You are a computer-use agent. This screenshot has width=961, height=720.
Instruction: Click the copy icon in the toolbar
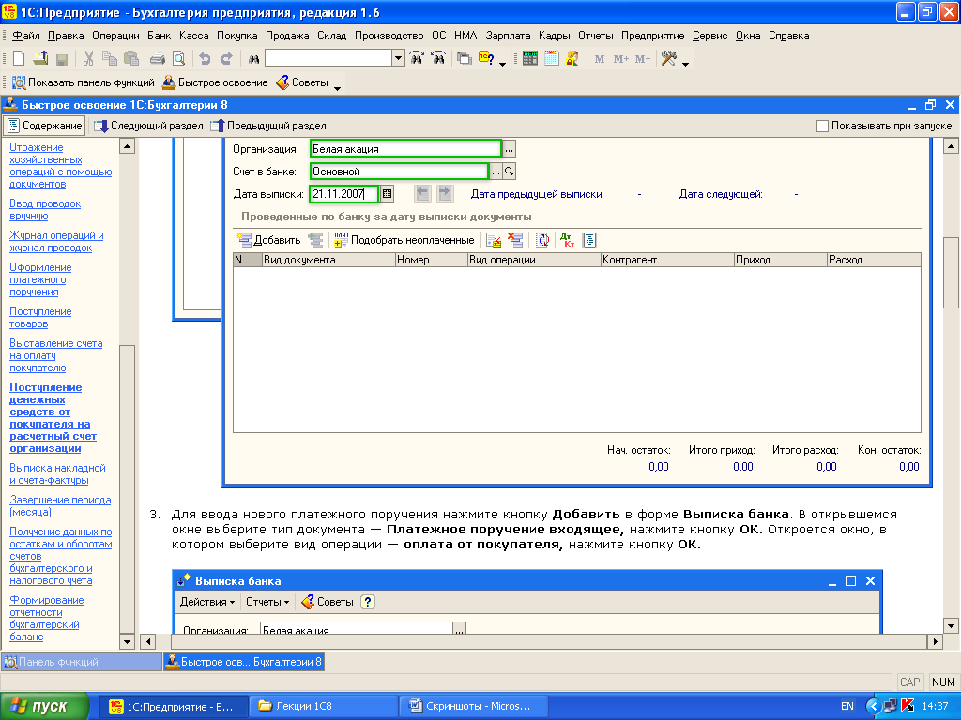pos(110,59)
